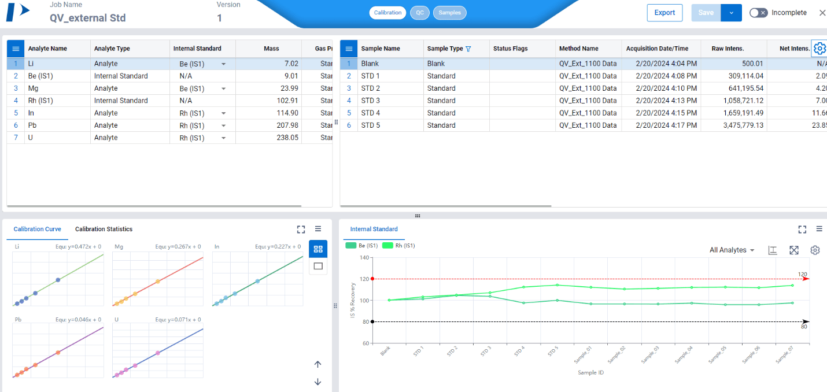The height and width of the screenshot is (392, 827).
Task: Expand the Save button dropdown arrow
Action: click(731, 12)
